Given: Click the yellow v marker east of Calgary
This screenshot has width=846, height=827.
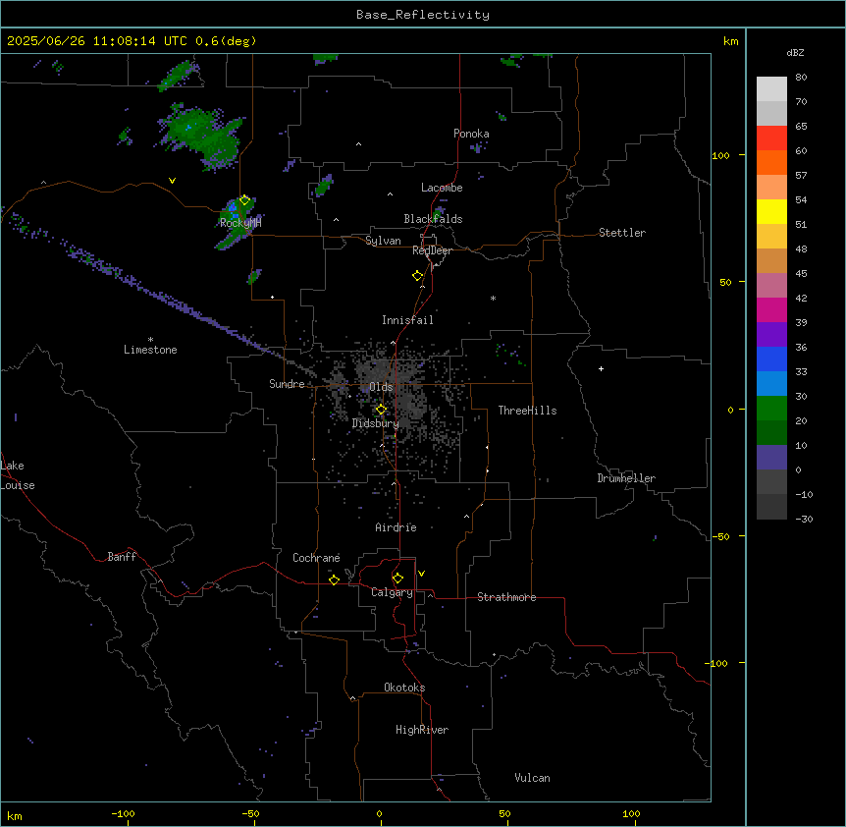Looking at the screenshot, I should click(x=421, y=574).
